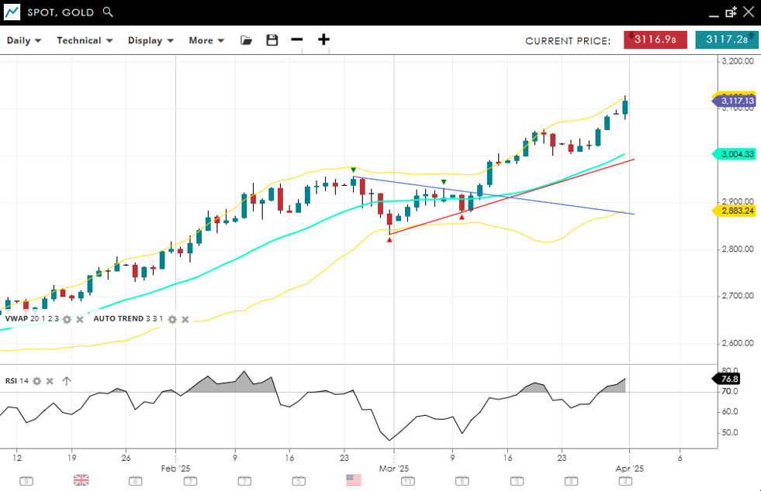Viewport: 761px width, 491px height.
Task: Open RSI 14 settings gear
Action: tap(36, 381)
